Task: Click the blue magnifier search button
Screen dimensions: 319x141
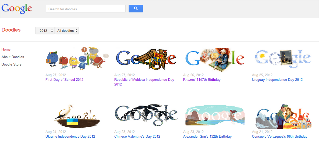Action: 136,9
